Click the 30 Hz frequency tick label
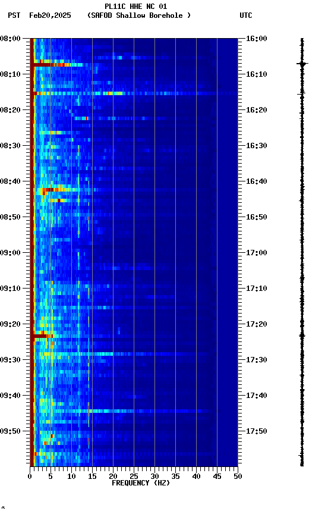 154,477
